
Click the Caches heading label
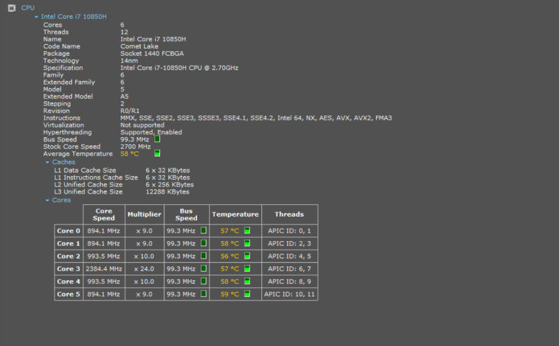coord(64,162)
